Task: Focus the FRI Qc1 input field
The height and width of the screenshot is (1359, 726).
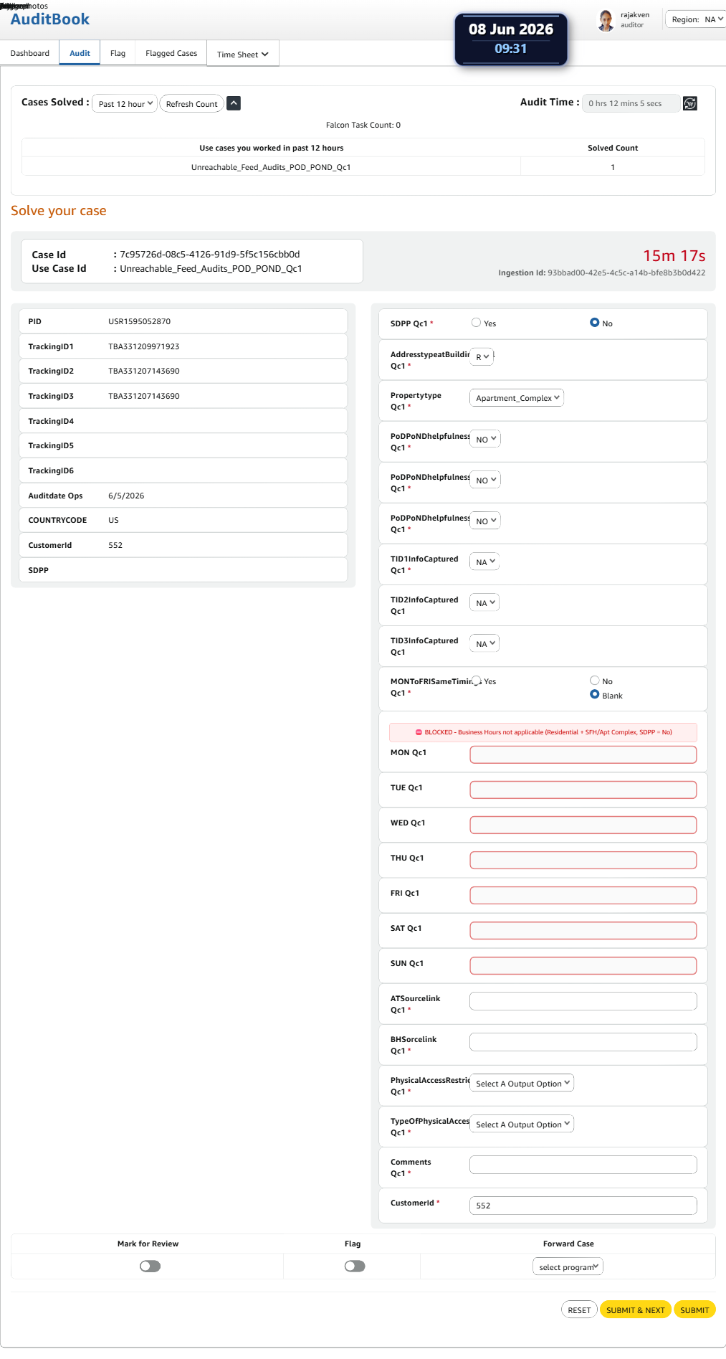Action: (x=583, y=895)
